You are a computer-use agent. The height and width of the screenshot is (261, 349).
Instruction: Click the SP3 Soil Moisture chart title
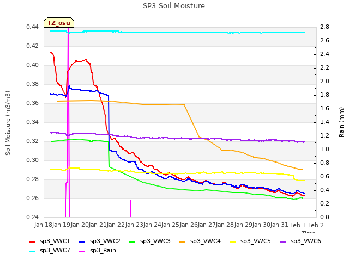[174, 6]
